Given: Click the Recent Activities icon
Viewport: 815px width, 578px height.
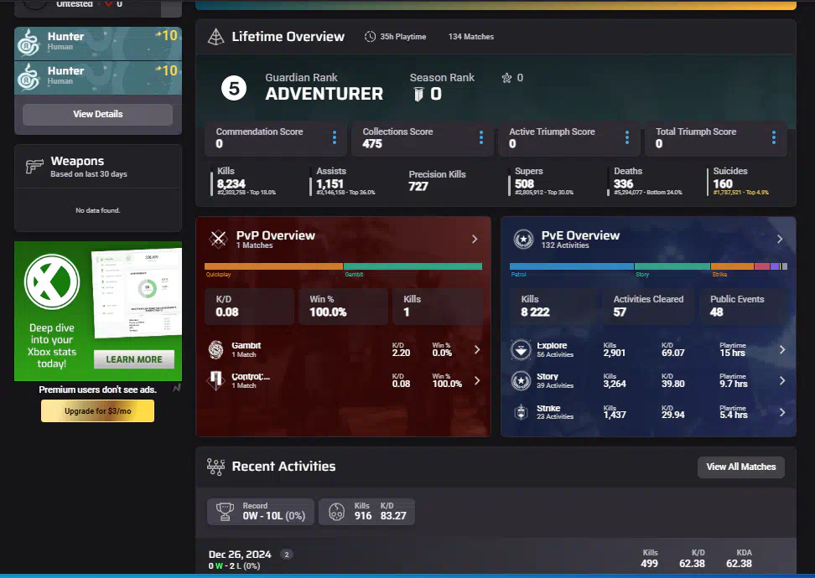Looking at the screenshot, I should coord(215,467).
